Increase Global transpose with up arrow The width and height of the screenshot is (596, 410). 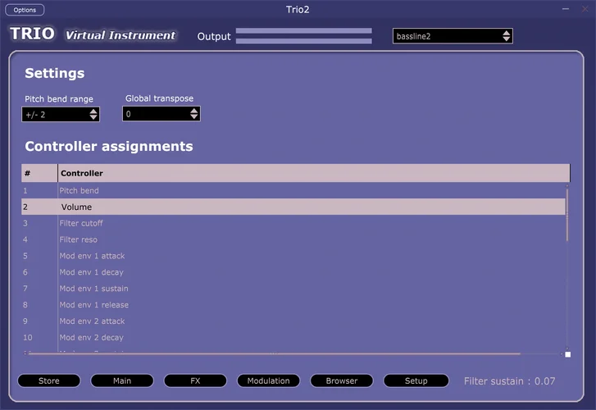click(x=193, y=111)
